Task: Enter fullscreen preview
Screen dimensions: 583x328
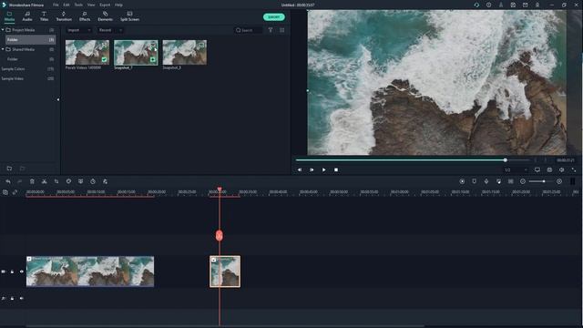Action: click(574, 170)
